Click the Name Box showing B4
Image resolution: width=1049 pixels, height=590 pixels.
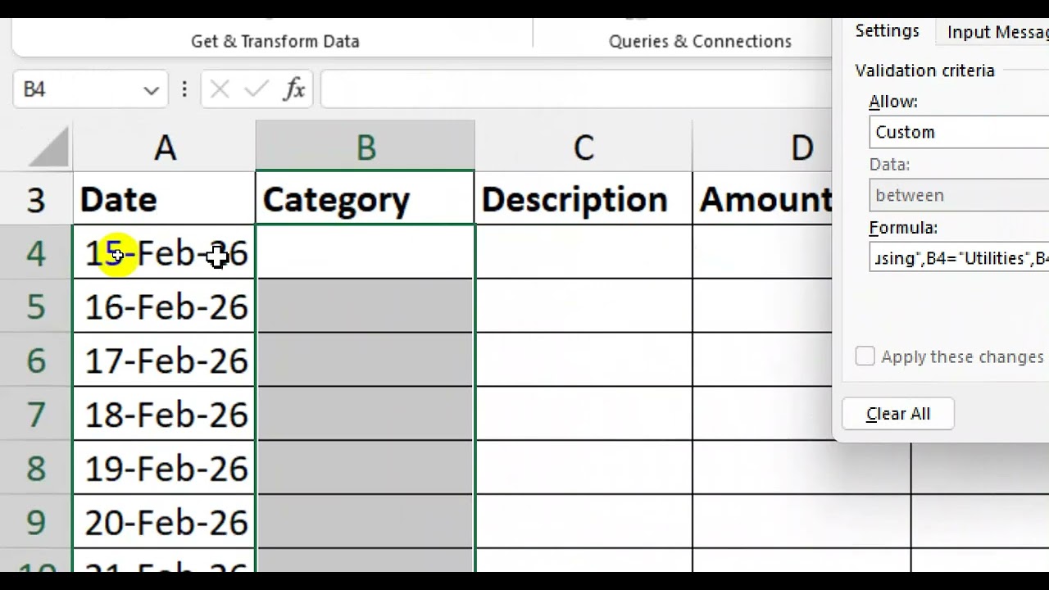click(90, 89)
